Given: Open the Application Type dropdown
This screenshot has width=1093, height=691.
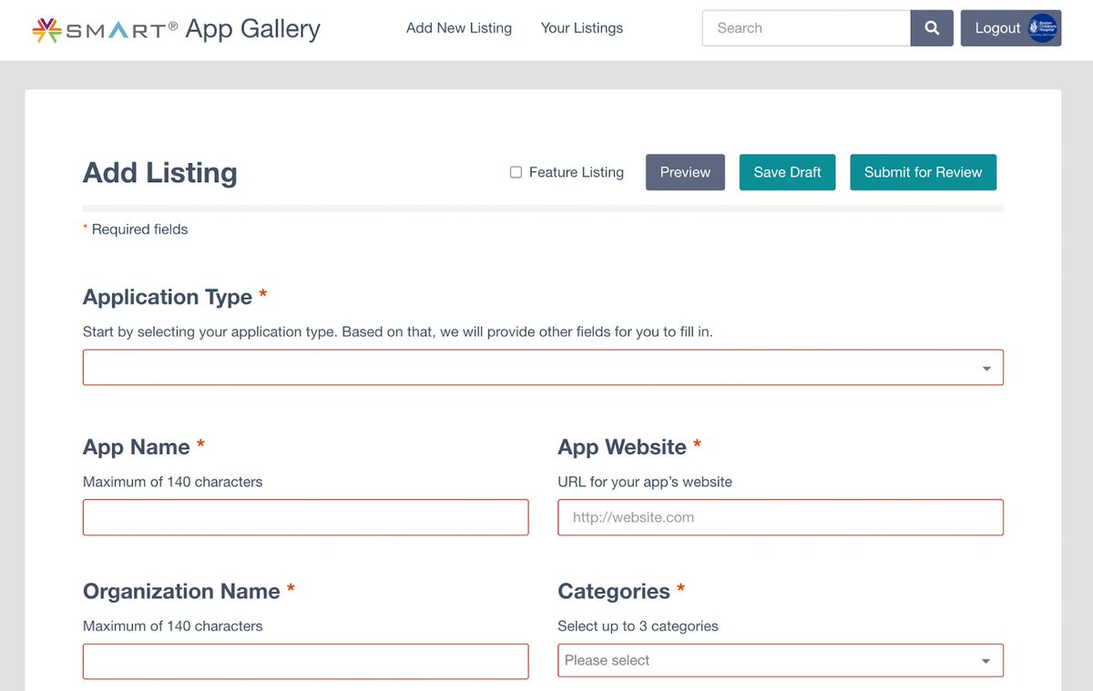Looking at the screenshot, I should (543, 368).
